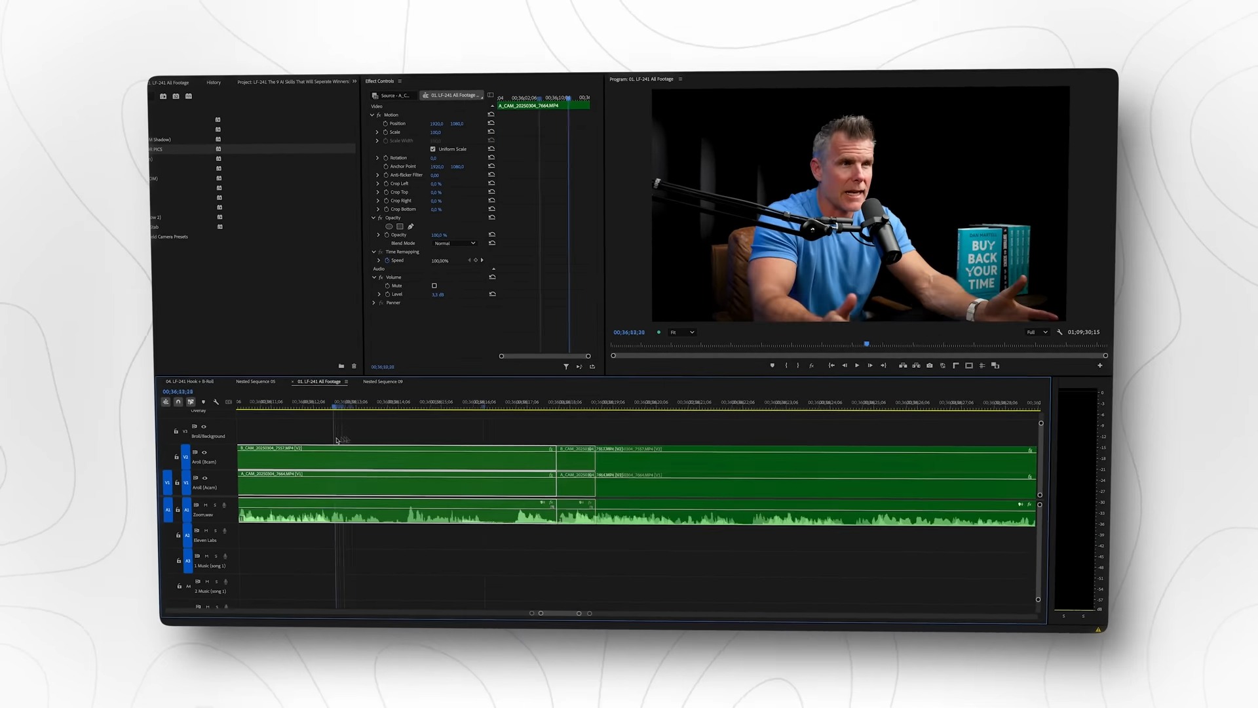Check the Volume Mute checkbox
Screen dimensions: 1258x708
point(434,286)
